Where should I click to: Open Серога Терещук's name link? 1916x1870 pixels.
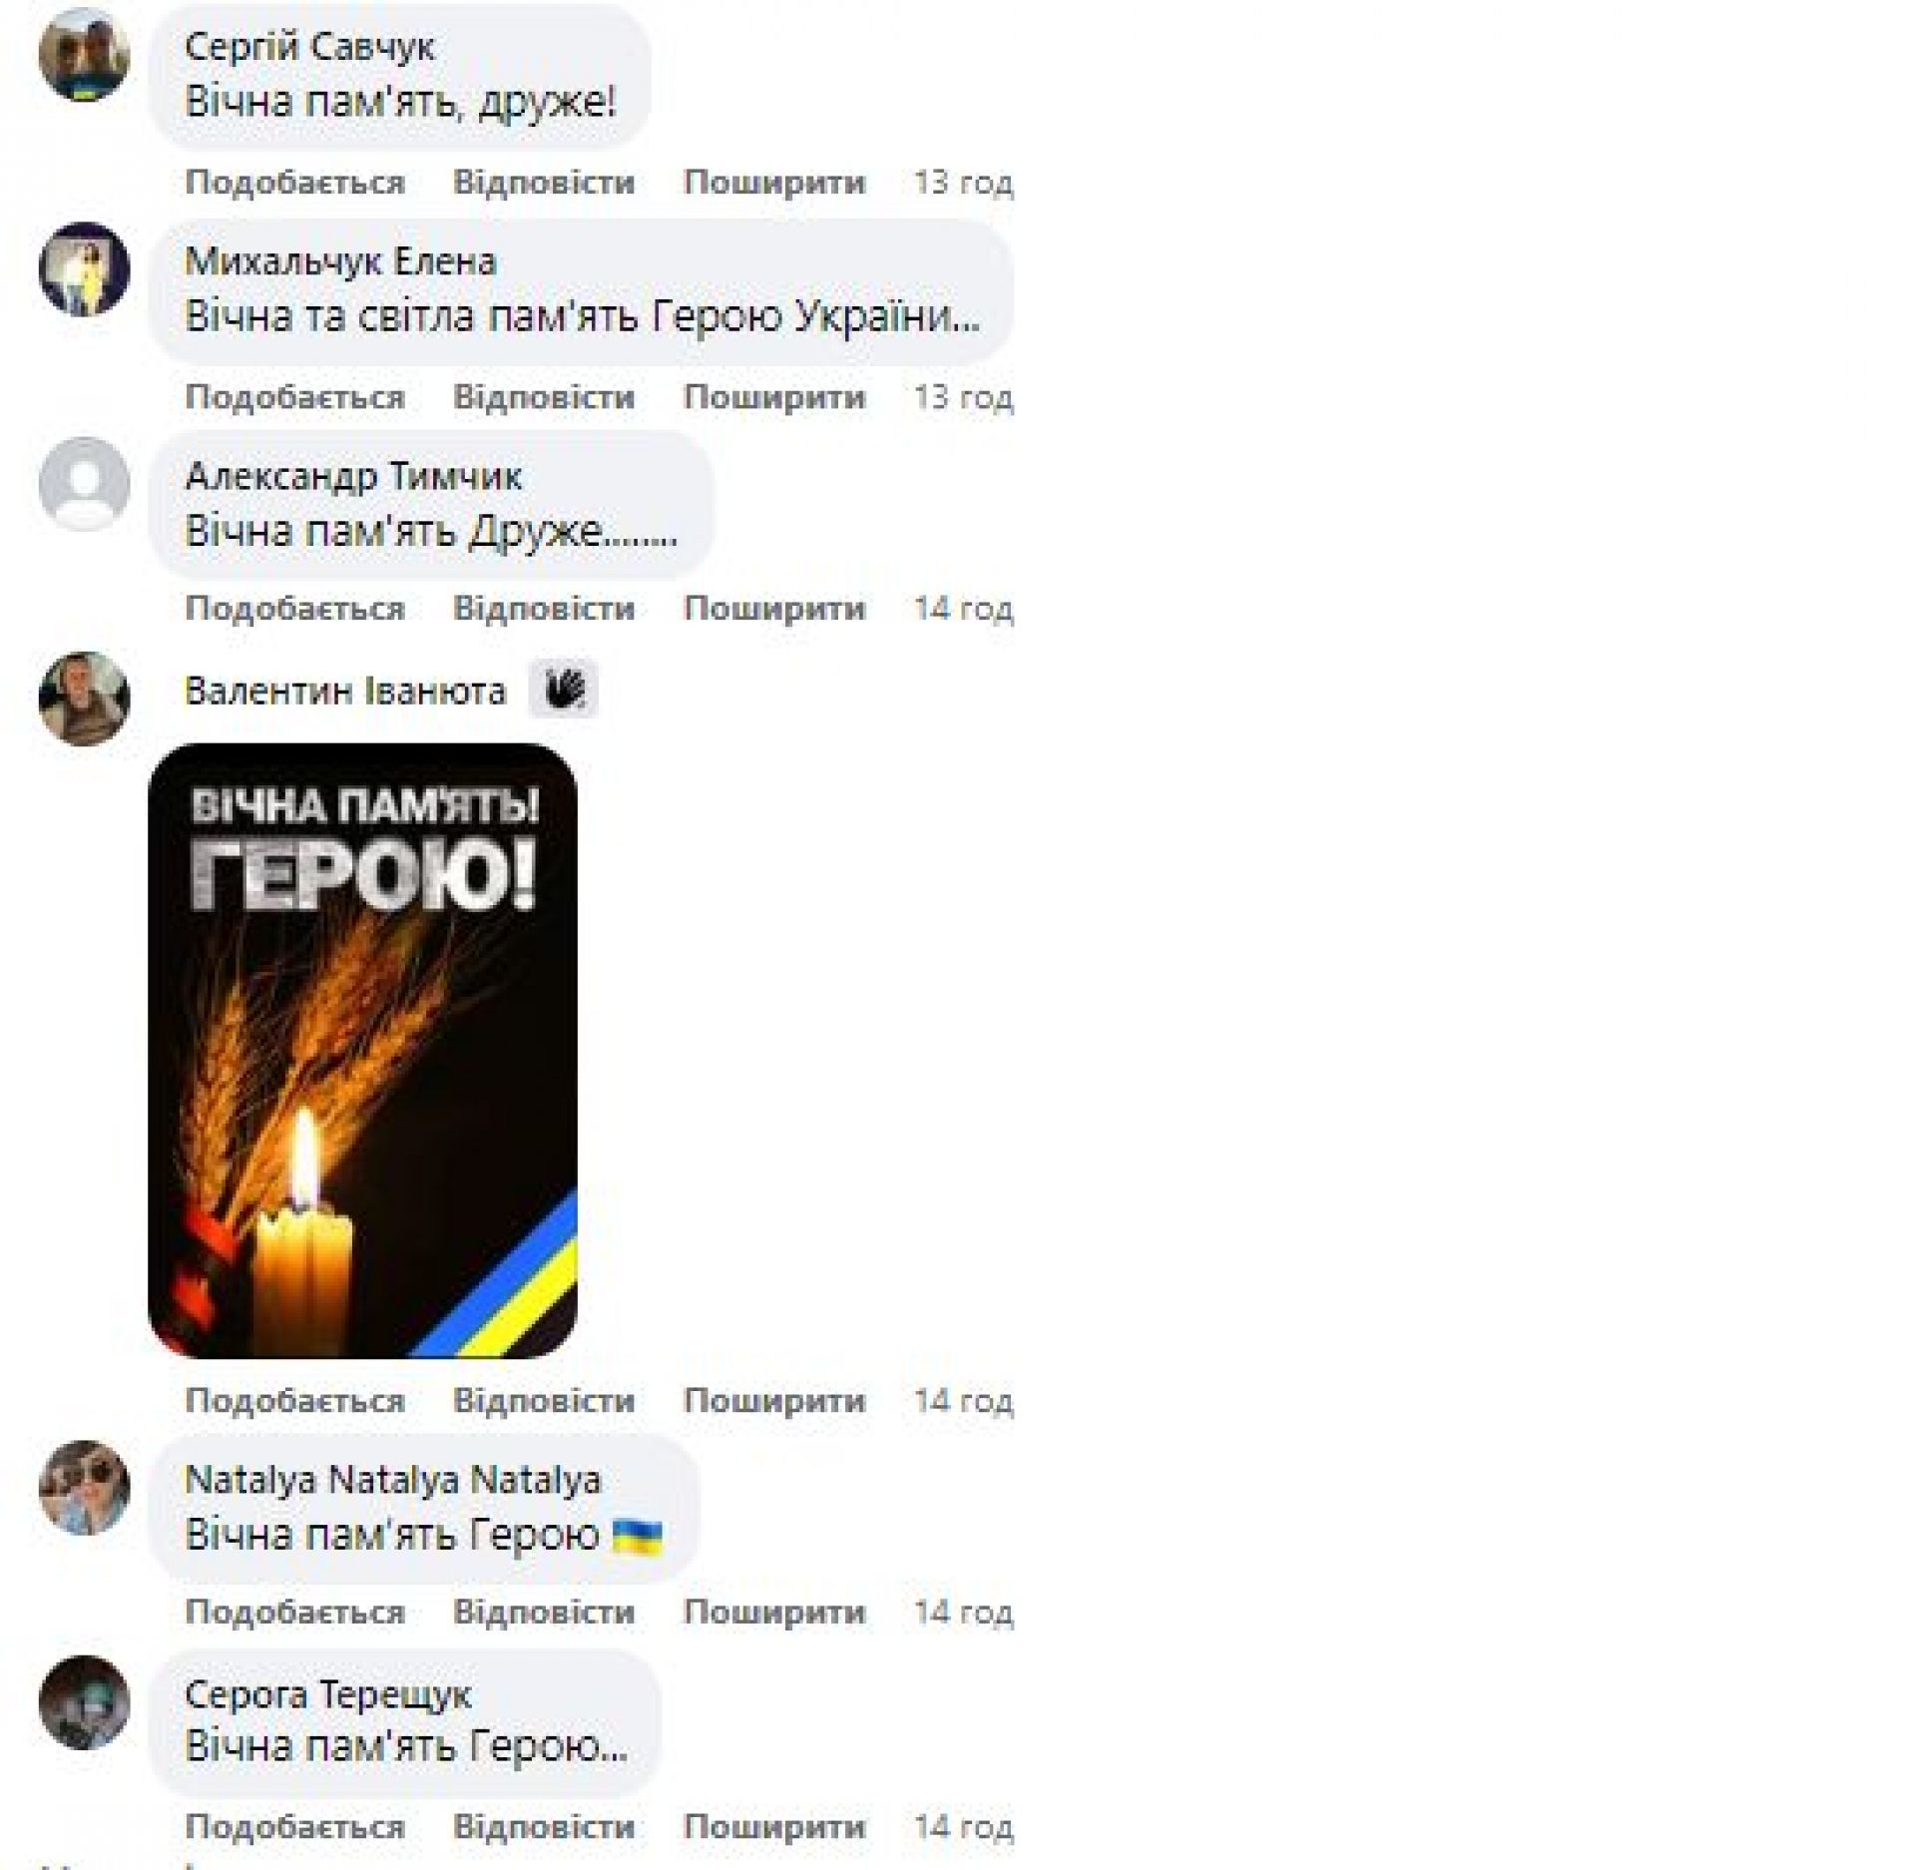[x=327, y=1695]
